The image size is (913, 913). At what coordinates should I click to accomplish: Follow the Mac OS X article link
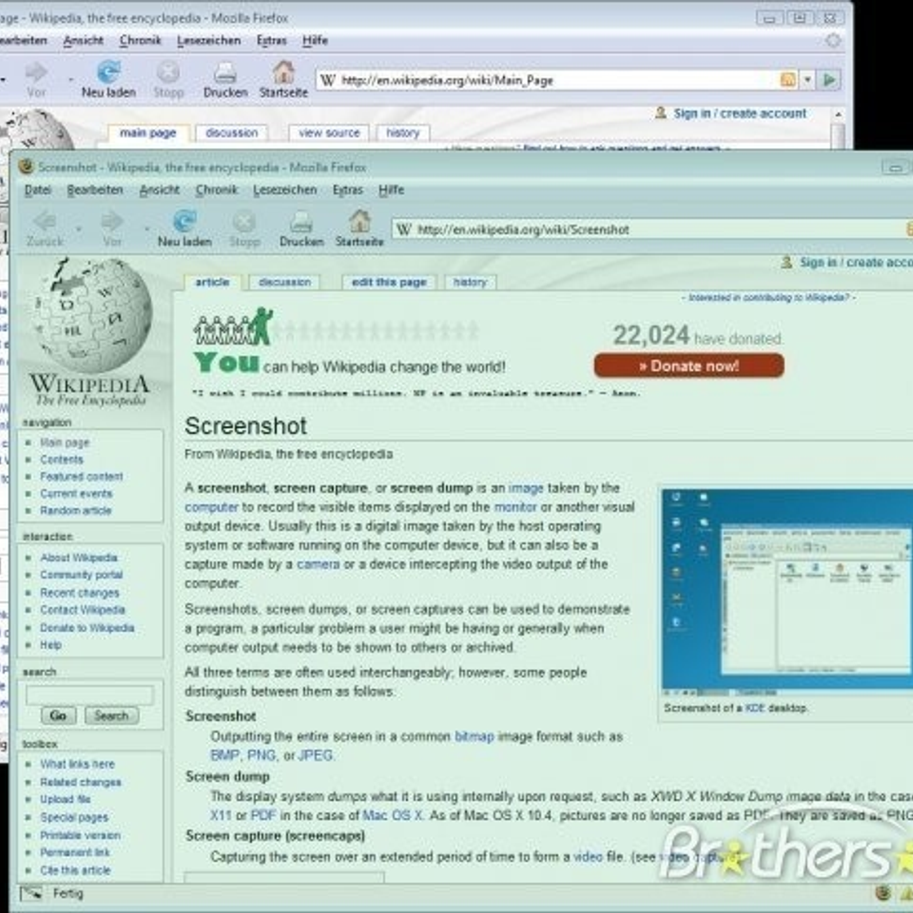pyautogui.click(x=393, y=815)
